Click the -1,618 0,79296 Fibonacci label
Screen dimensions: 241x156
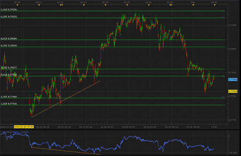tap(8, 10)
